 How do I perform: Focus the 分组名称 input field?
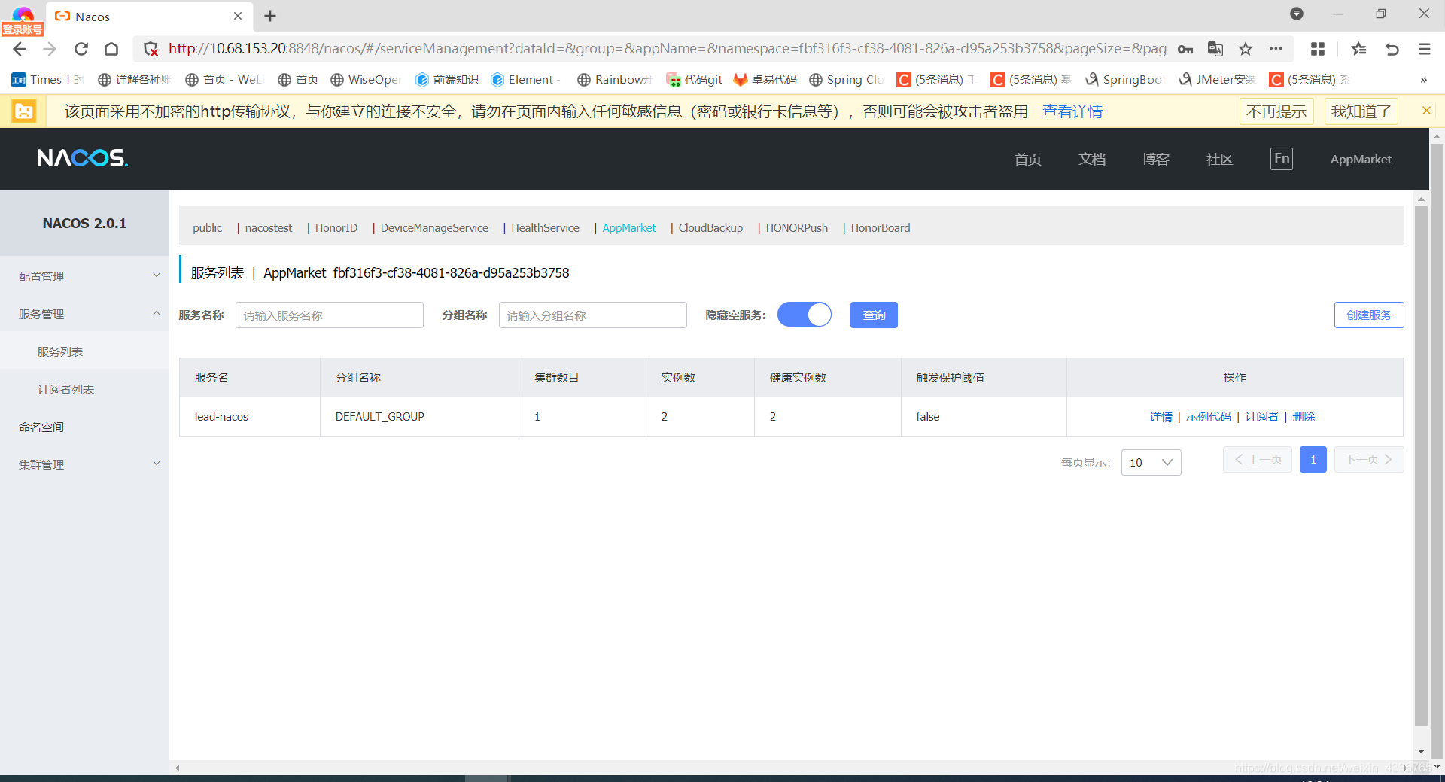pyautogui.click(x=592, y=315)
